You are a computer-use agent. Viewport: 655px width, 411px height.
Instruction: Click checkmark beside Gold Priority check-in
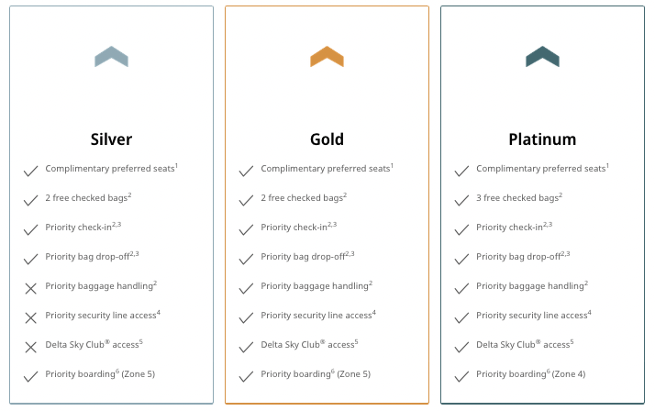coord(246,229)
